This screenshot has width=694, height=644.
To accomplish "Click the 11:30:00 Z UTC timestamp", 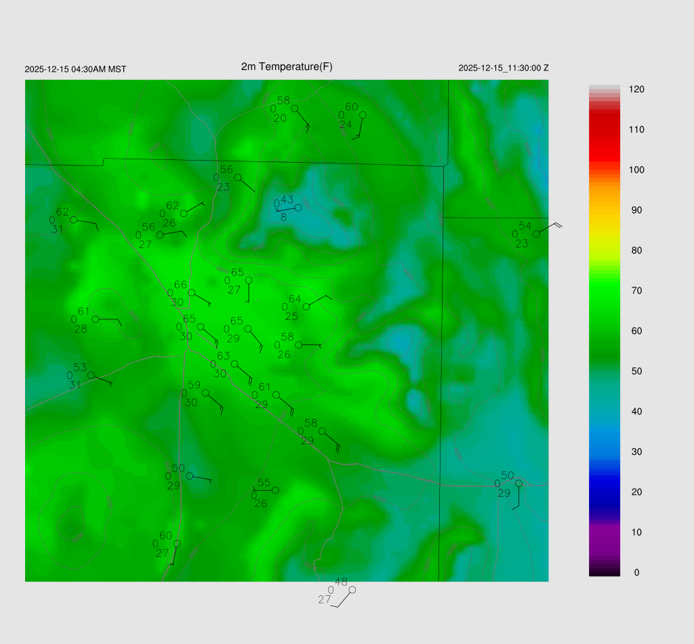I will tap(504, 68).
